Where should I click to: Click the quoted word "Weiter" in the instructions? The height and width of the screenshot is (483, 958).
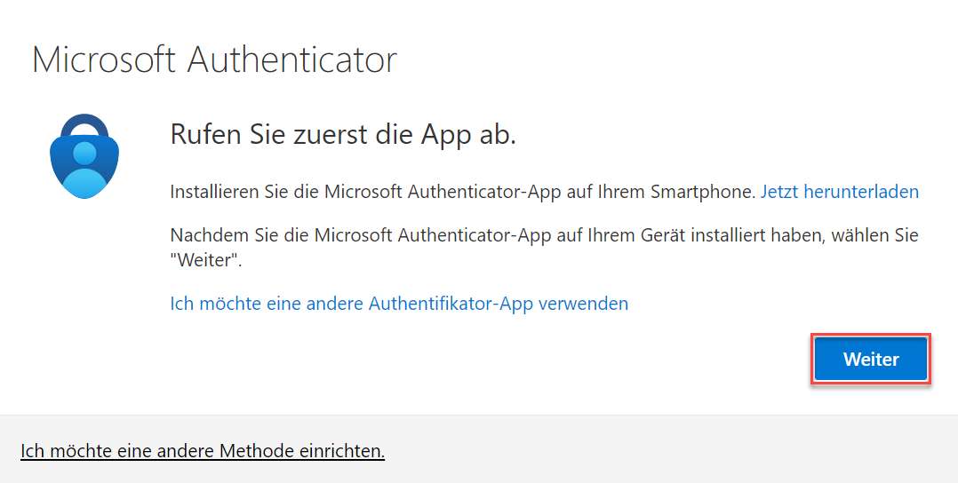pyautogui.click(x=206, y=261)
